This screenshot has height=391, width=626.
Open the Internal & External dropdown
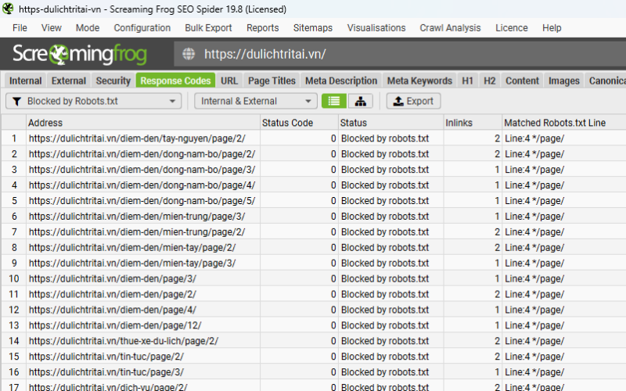click(x=256, y=101)
